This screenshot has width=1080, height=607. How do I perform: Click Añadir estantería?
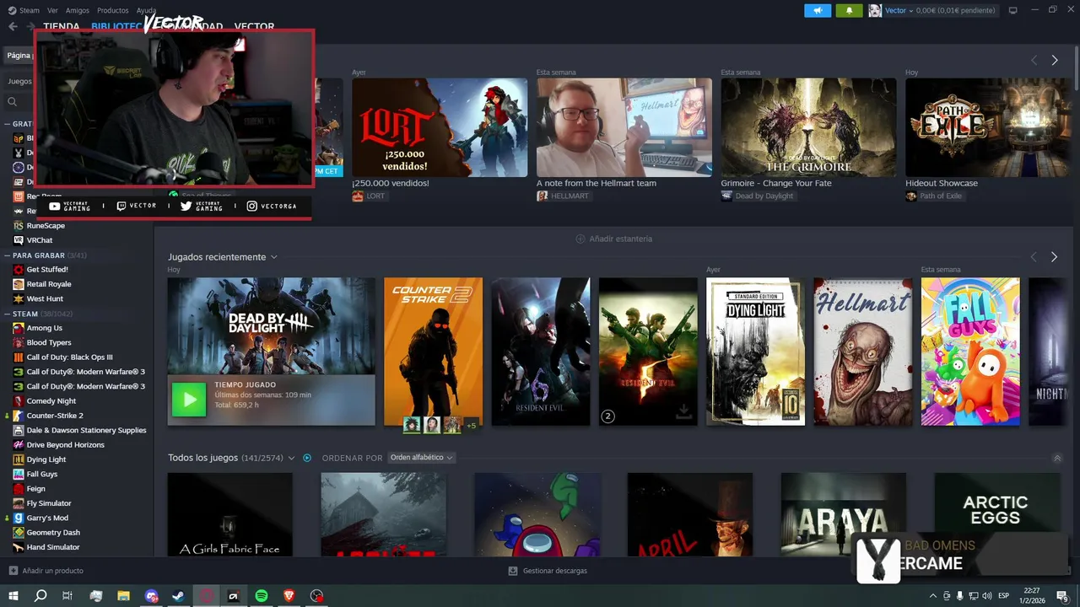[x=621, y=239]
